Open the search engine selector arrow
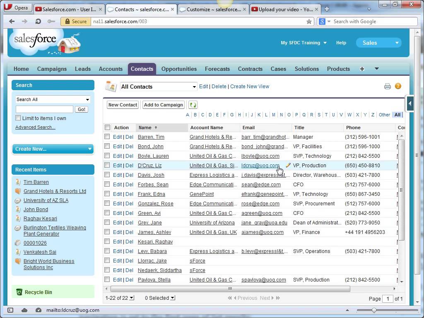Viewport: 424px width, 318px height. [x=329, y=22]
